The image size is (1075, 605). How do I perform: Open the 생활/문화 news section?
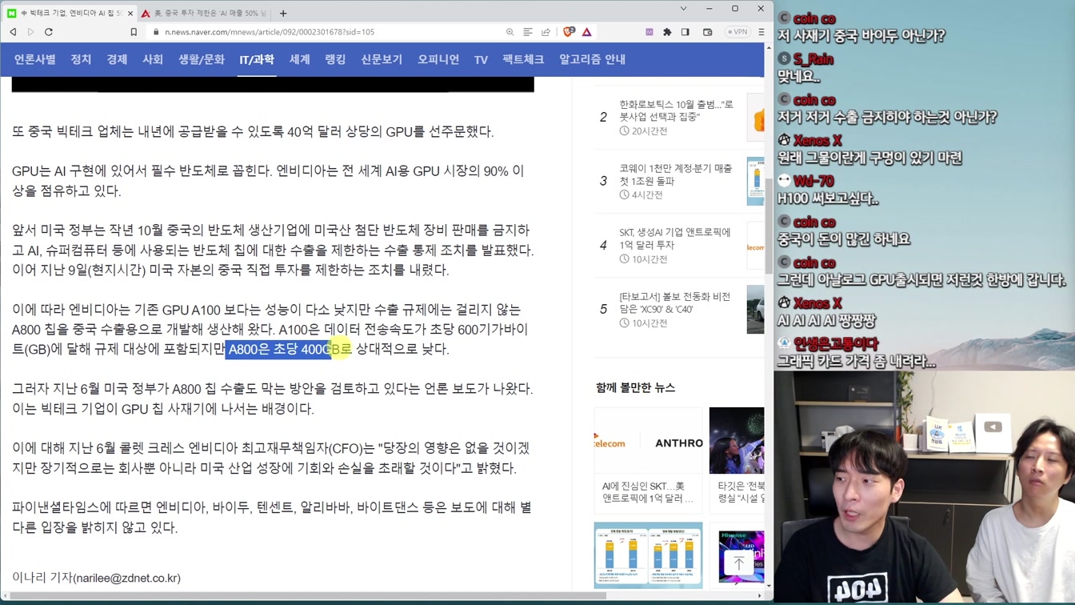[202, 59]
